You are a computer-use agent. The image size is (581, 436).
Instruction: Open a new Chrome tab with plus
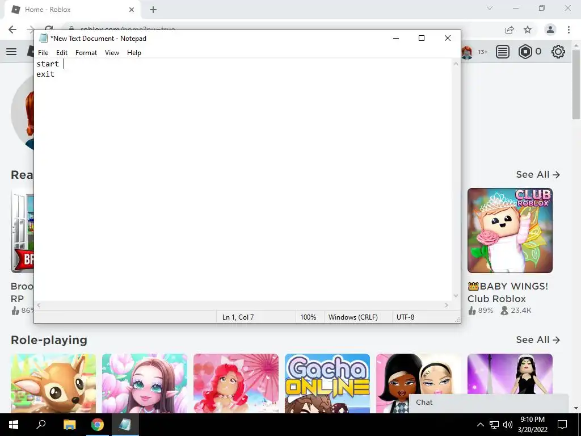tap(153, 10)
